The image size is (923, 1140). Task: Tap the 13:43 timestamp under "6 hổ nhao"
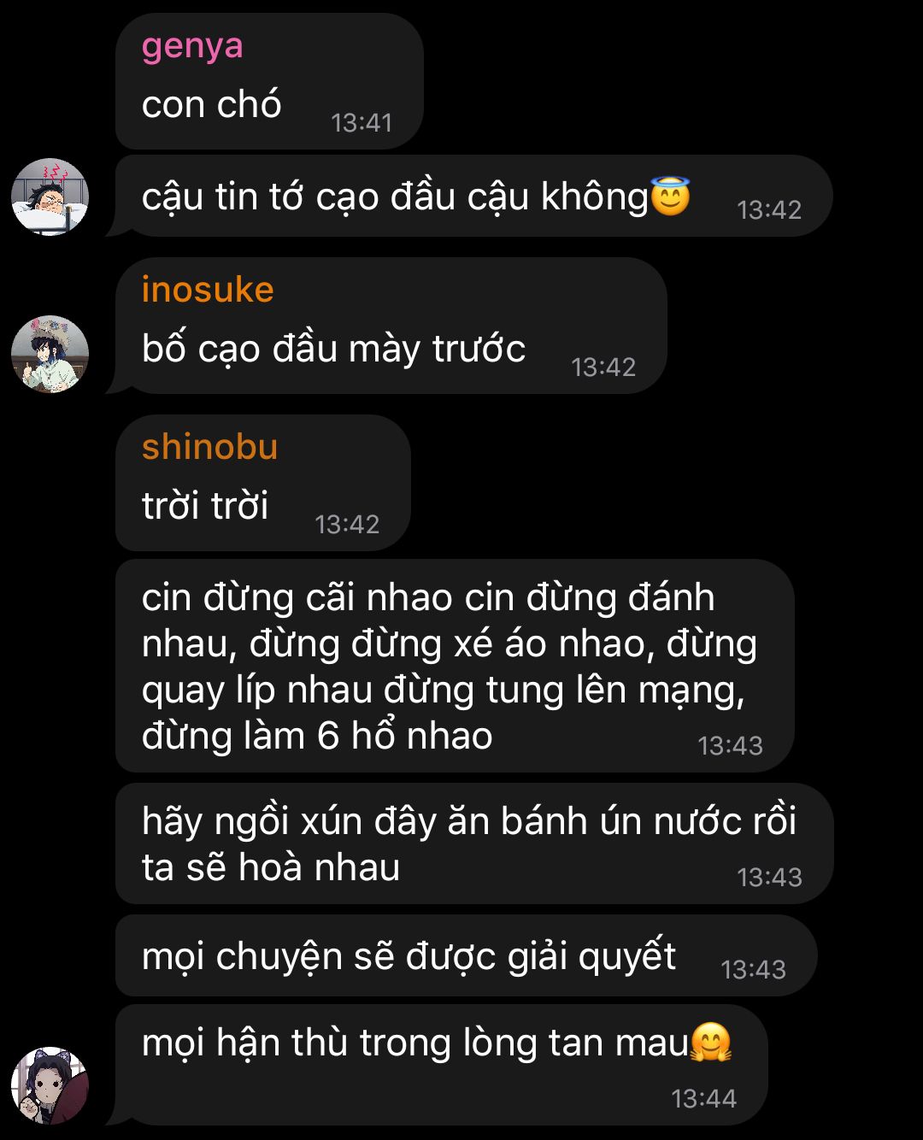(x=730, y=746)
